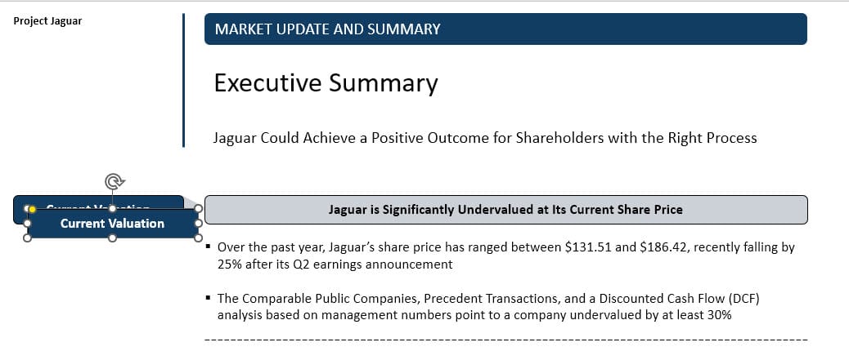Click the top-right corner resize handle
The width and height of the screenshot is (849, 360).
[197, 208]
